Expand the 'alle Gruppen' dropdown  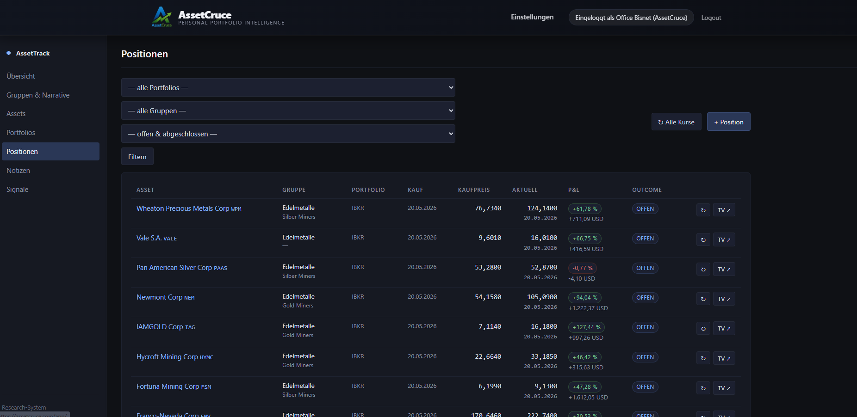click(288, 110)
